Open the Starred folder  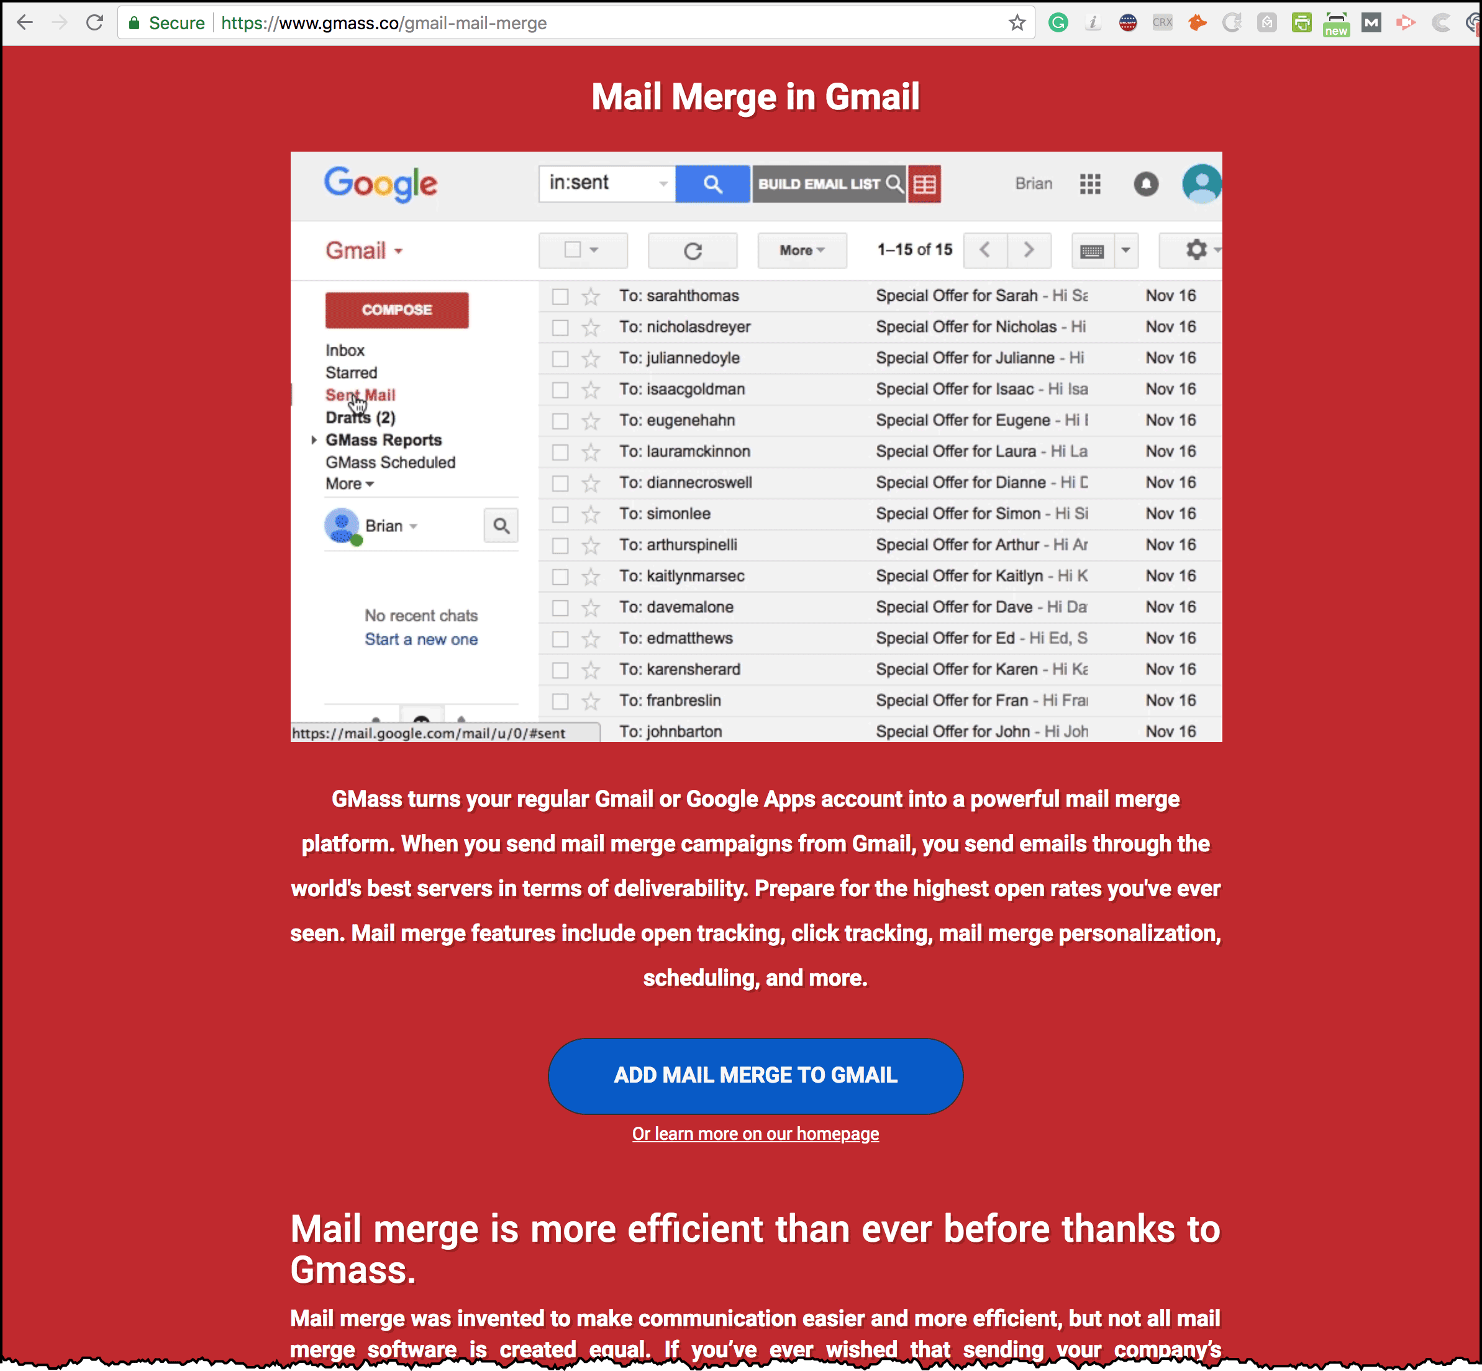352,373
